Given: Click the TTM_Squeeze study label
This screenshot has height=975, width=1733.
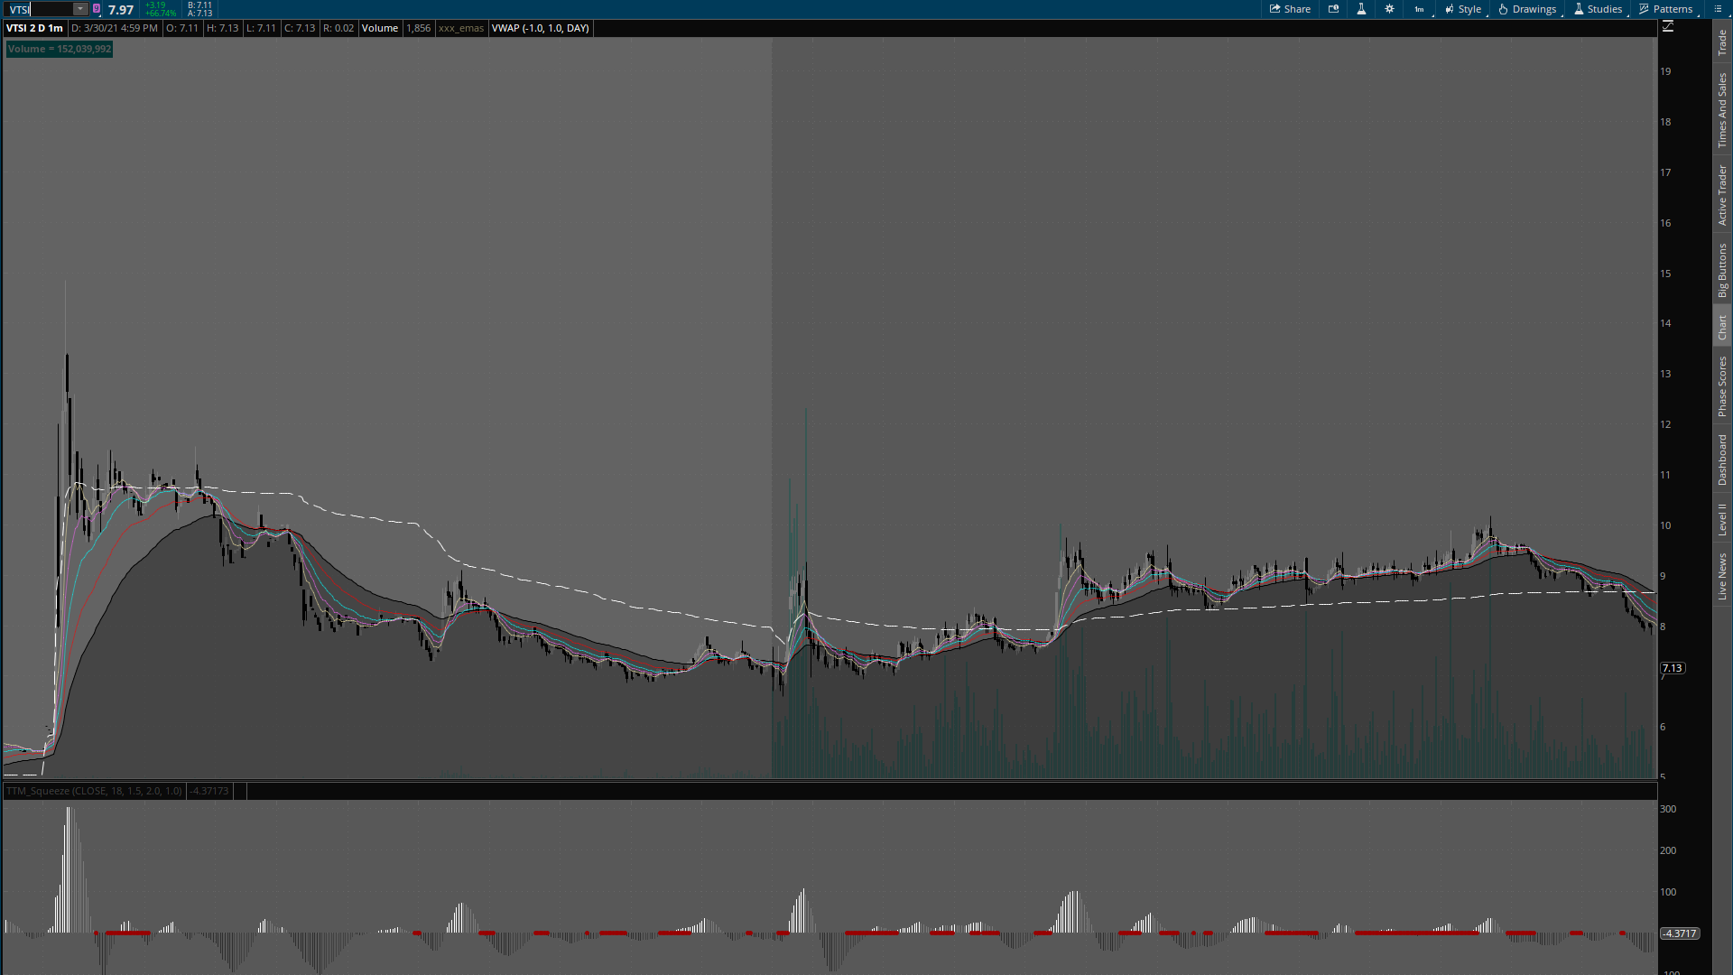Looking at the screenshot, I should click(x=94, y=791).
